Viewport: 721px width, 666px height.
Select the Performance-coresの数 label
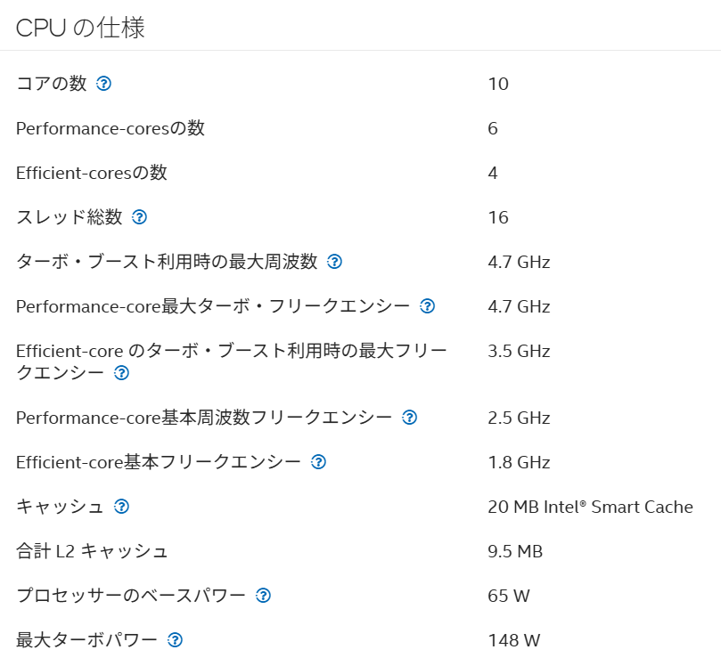pyautogui.click(x=111, y=128)
